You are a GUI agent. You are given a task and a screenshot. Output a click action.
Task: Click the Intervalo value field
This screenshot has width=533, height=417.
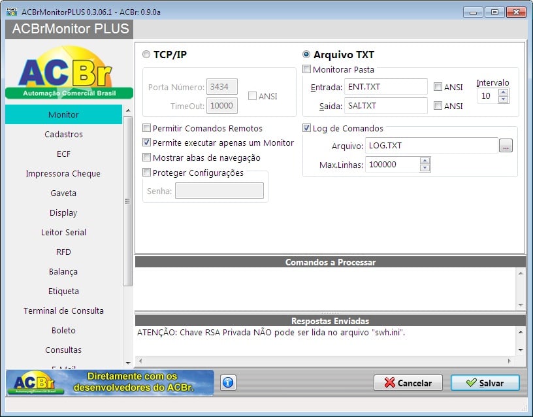[x=488, y=96]
